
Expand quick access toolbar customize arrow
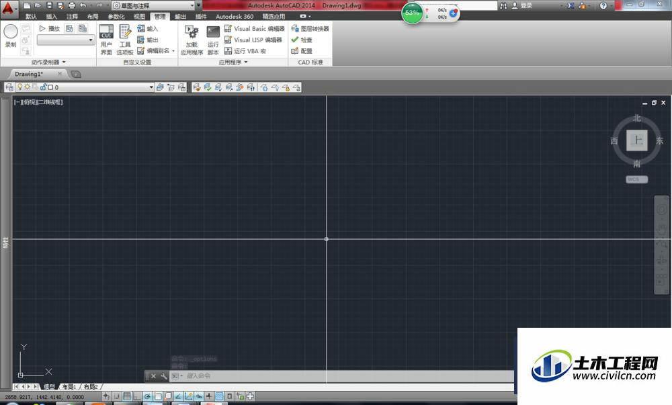198,5
